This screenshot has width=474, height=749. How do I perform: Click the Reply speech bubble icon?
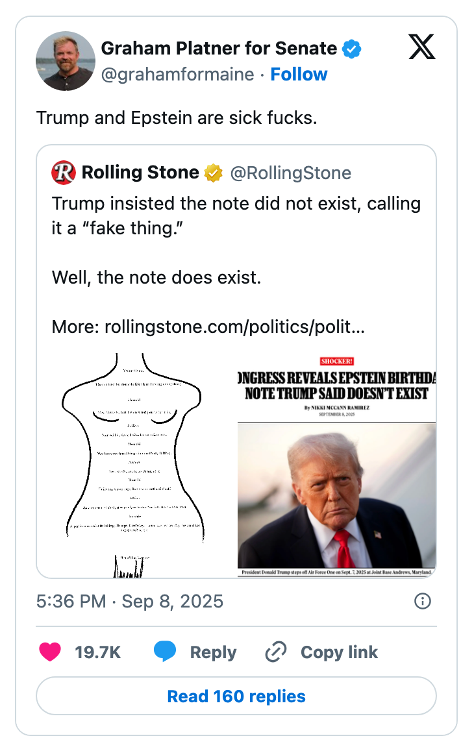[164, 652]
